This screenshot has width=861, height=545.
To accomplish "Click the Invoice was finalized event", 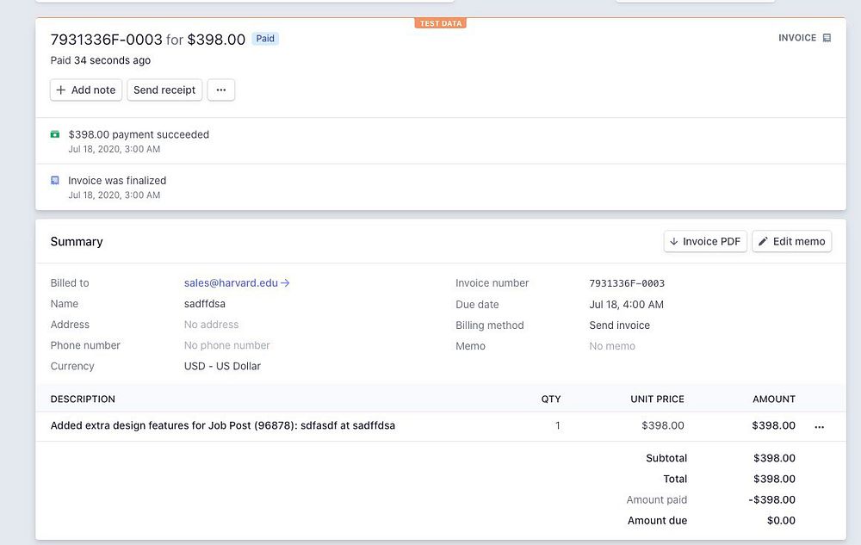I will [117, 181].
